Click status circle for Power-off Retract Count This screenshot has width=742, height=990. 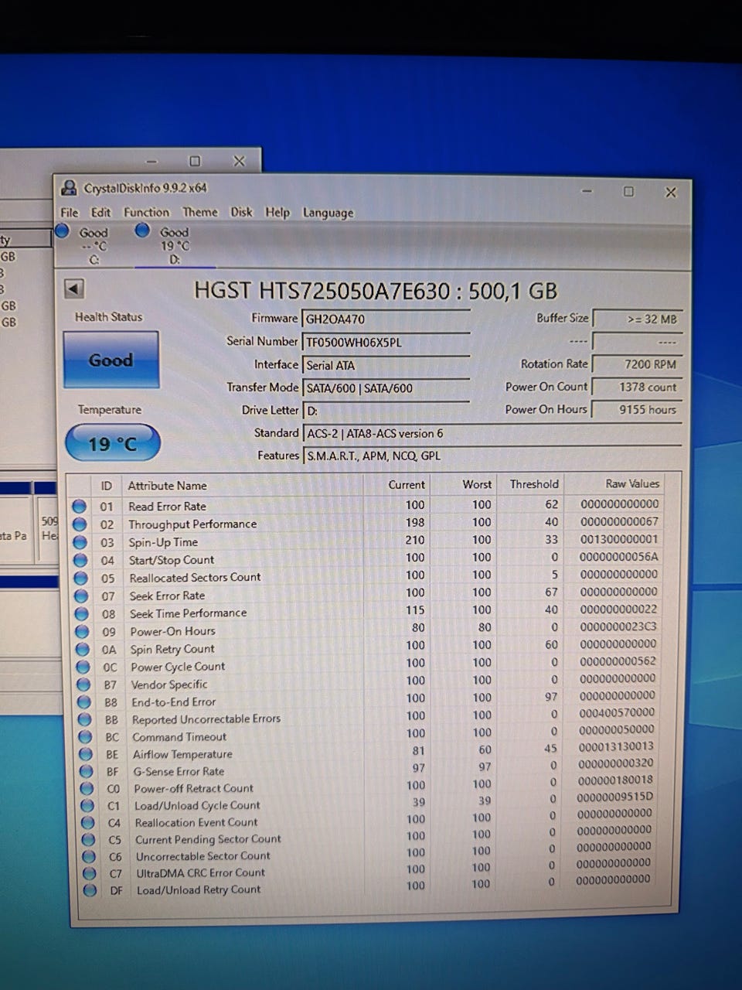point(87,789)
